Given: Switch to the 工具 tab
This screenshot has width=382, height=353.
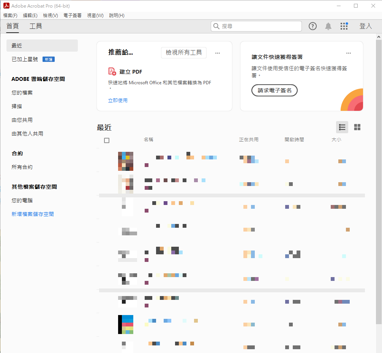Looking at the screenshot, I should (36, 26).
